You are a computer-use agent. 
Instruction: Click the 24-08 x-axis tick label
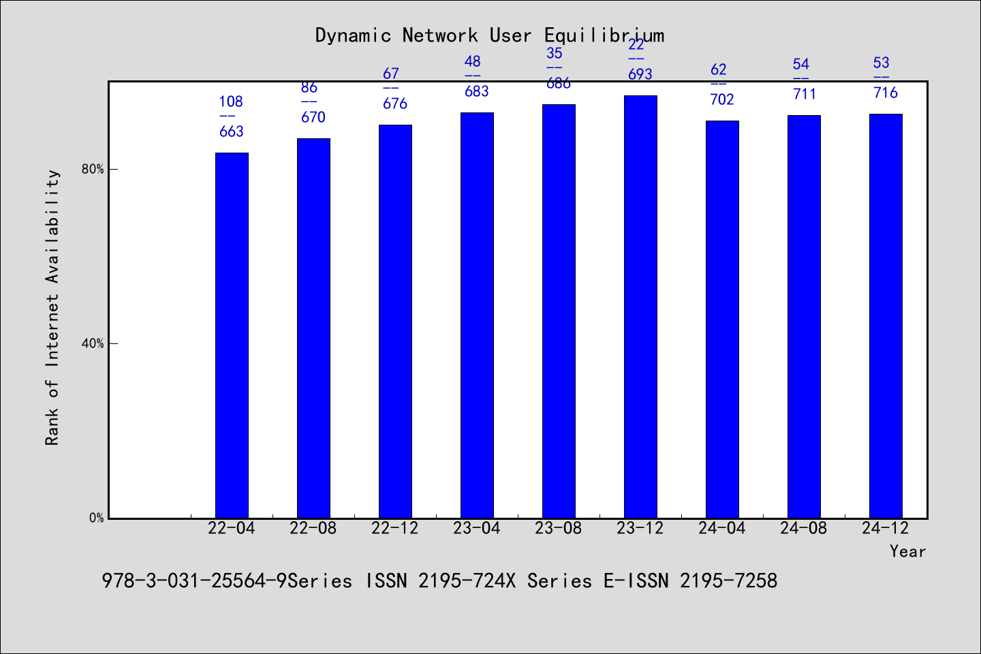coord(804,528)
